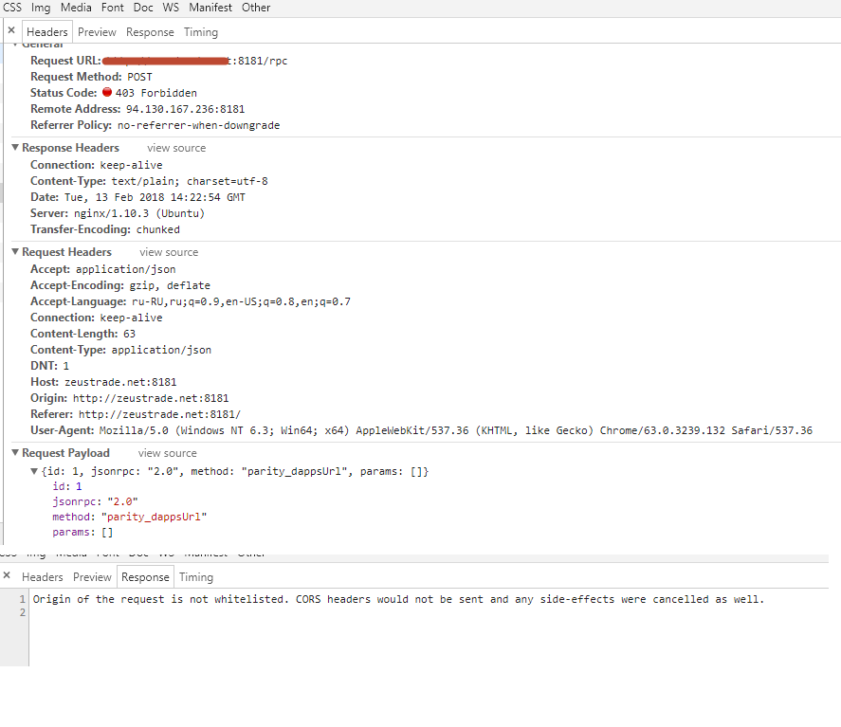Click the Request Method POST value
The image size is (841, 727).
click(139, 77)
